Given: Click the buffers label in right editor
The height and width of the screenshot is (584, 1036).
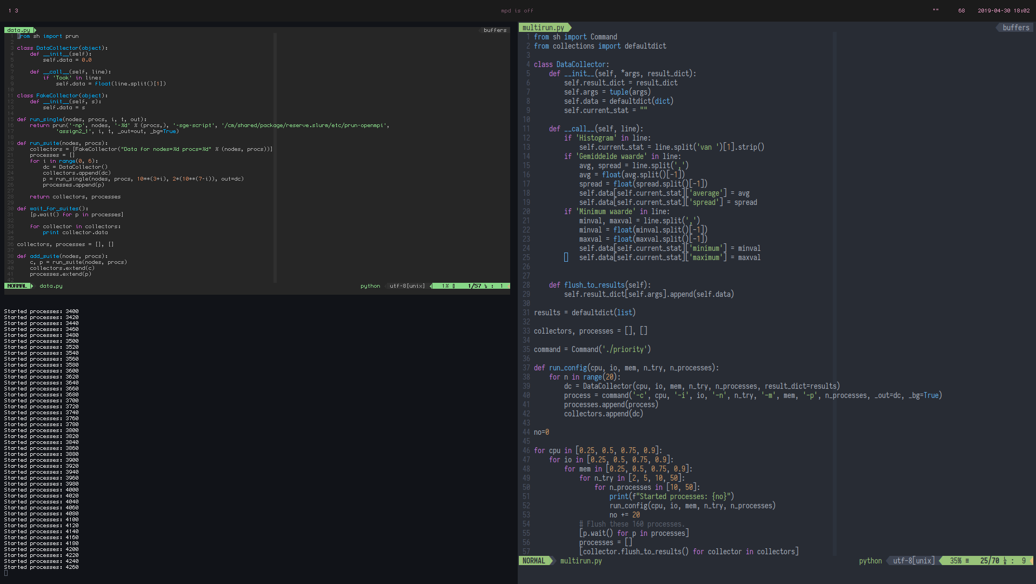Looking at the screenshot, I should [1015, 28].
